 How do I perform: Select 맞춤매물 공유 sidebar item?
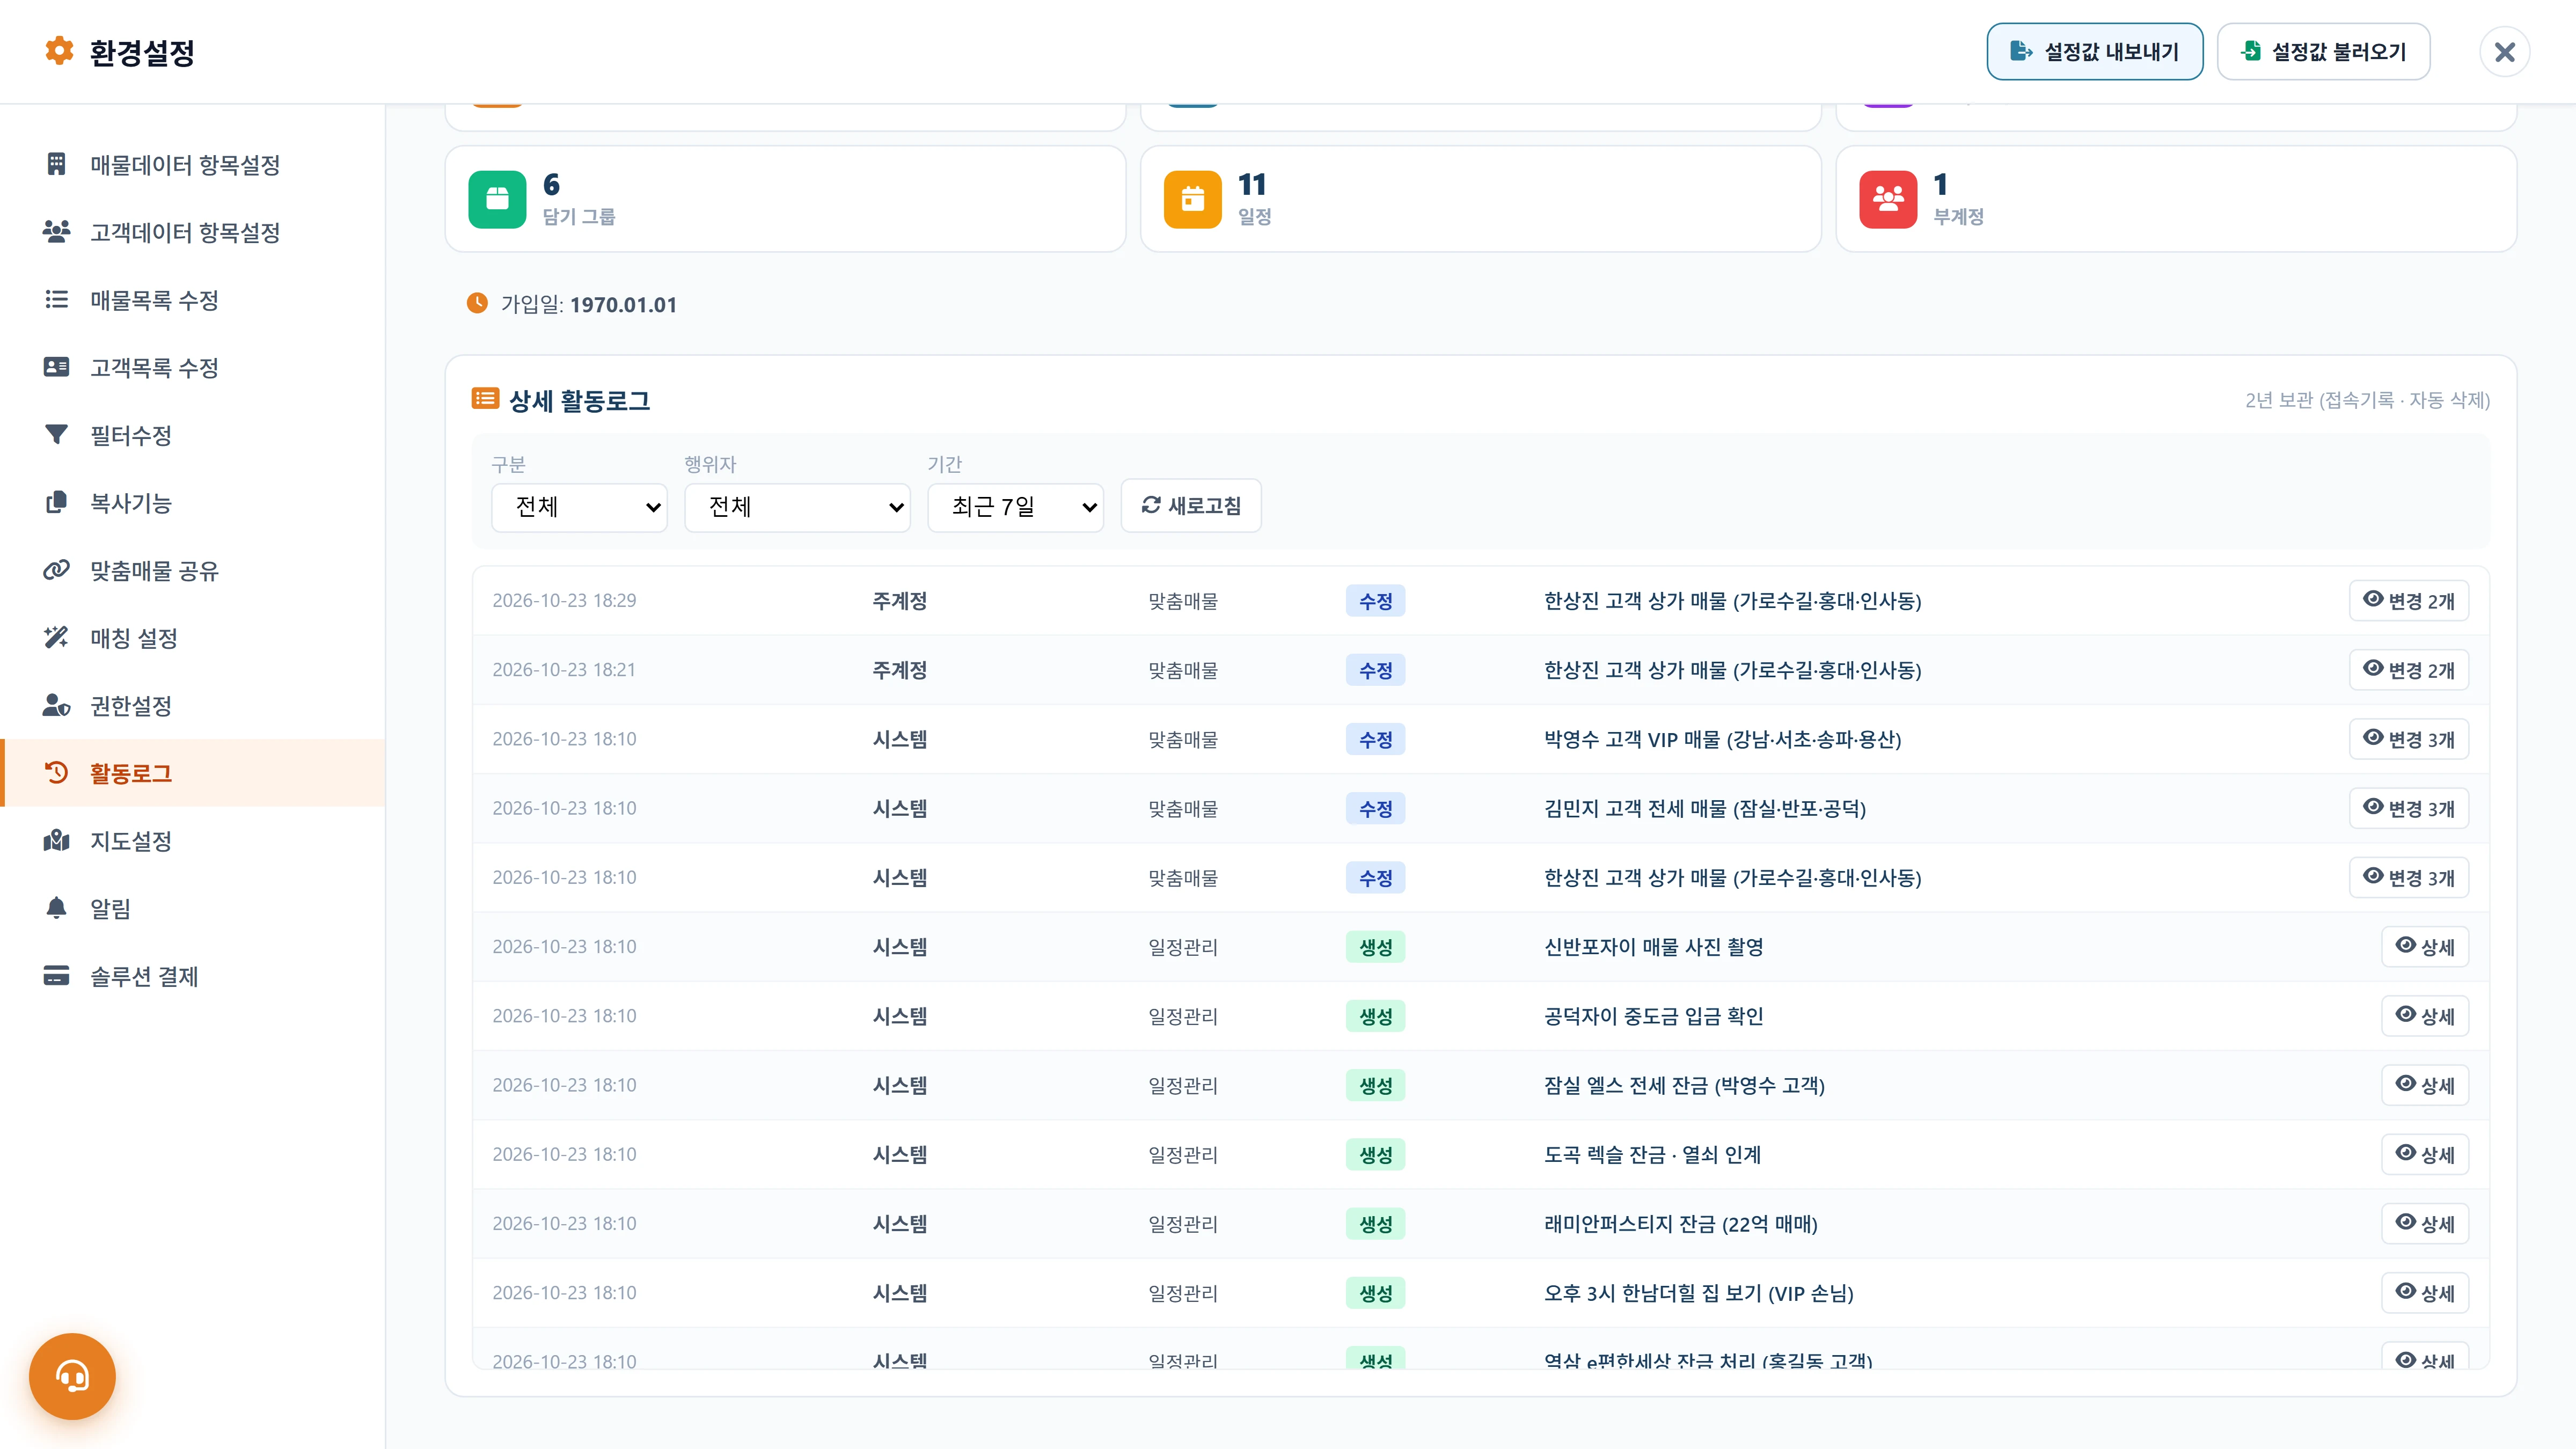[193, 570]
